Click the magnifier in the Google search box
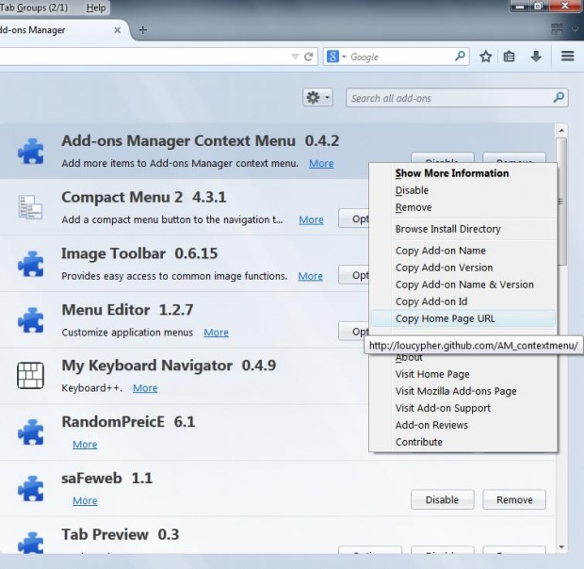This screenshot has height=569, width=584. tap(460, 57)
